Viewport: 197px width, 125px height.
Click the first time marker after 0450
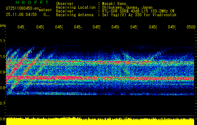[21, 27]
